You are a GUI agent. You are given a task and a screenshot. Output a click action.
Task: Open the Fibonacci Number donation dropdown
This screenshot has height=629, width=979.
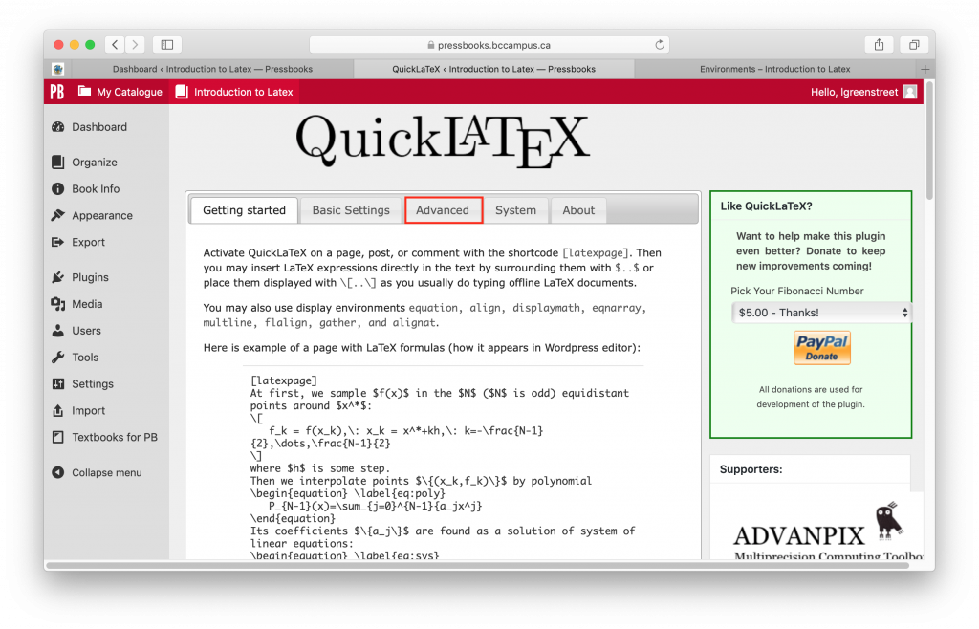coord(821,313)
